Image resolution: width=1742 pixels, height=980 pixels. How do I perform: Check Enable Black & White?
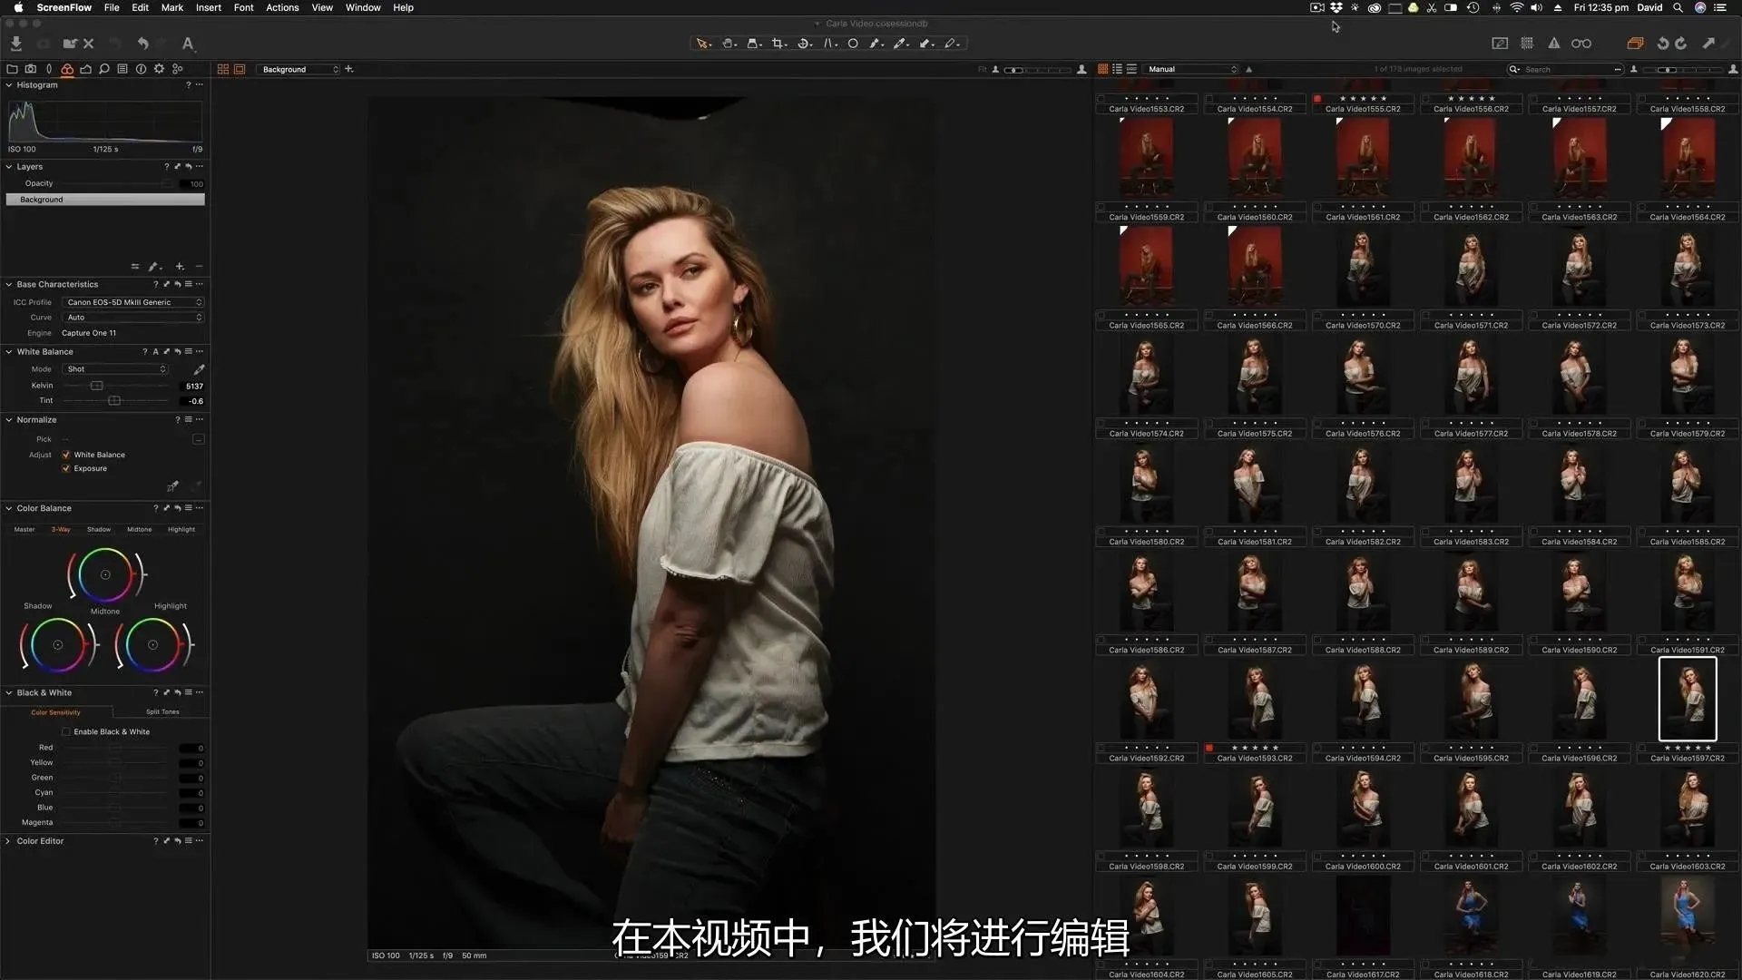pos(66,731)
